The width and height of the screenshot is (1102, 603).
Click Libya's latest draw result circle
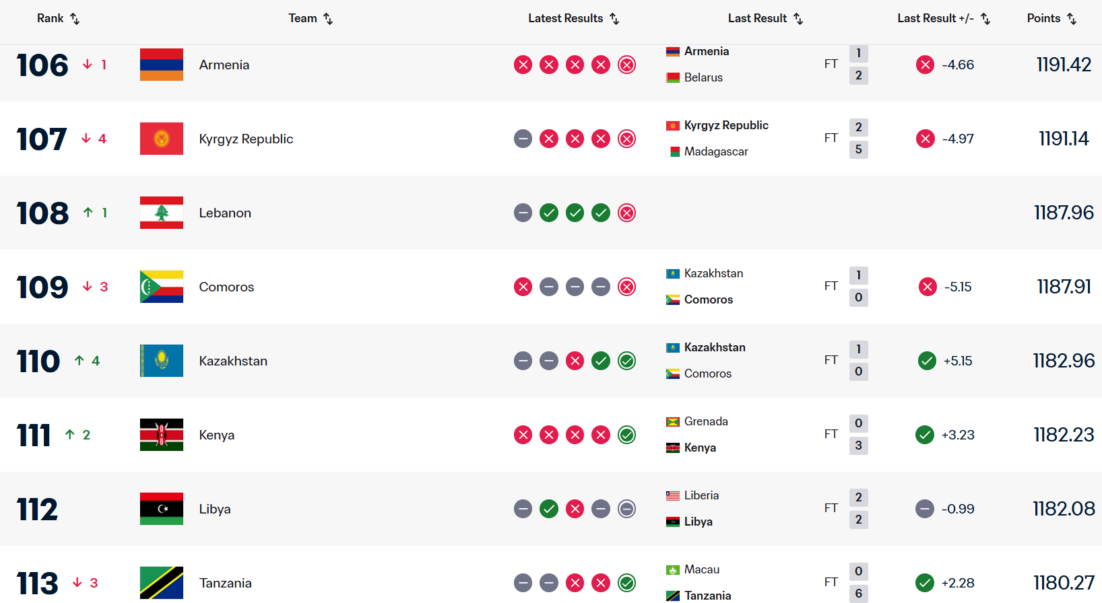626,509
